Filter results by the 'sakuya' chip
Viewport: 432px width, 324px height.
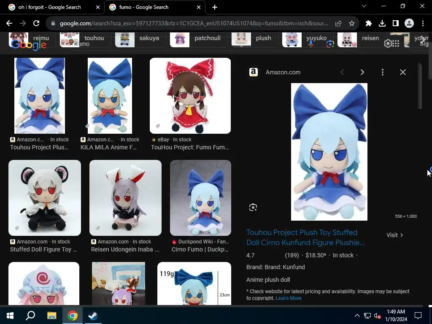pyautogui.click(x=140, y=39)
